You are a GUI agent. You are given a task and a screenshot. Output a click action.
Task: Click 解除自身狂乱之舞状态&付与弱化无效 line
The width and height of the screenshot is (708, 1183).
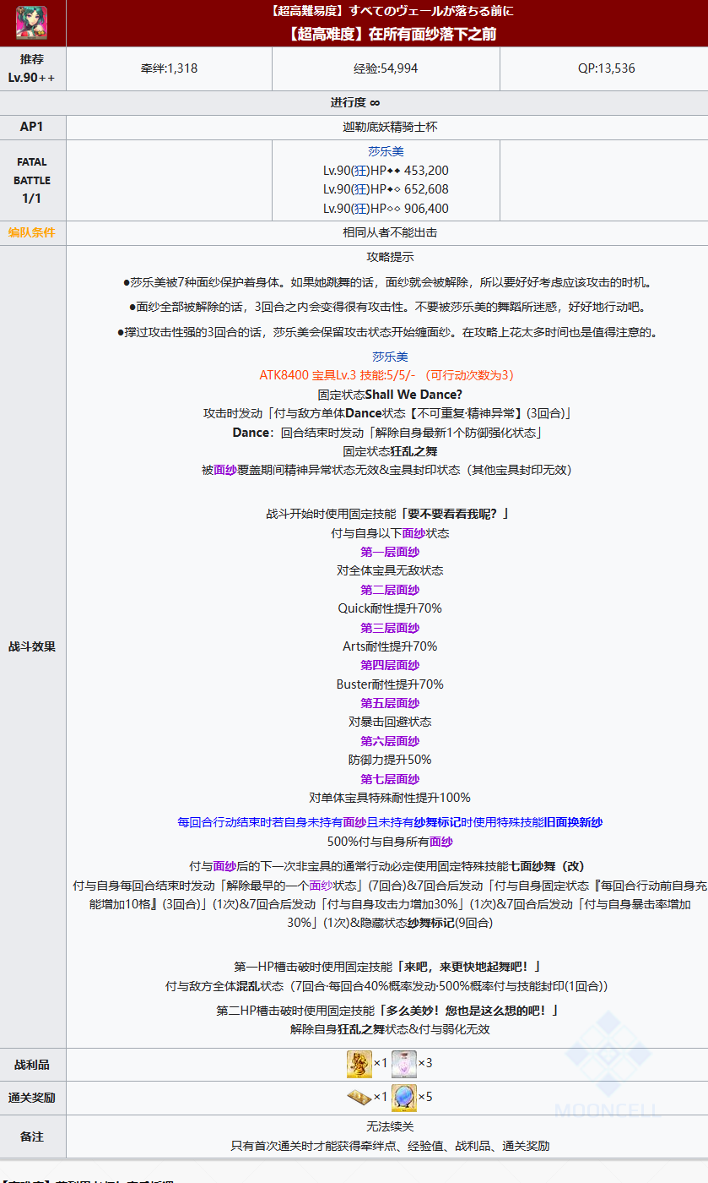coord(390,1029)
